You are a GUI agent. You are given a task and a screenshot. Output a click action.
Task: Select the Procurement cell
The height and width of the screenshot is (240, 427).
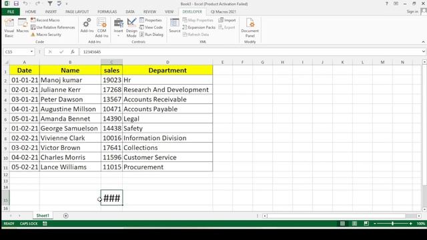click(x=167, y=167)
